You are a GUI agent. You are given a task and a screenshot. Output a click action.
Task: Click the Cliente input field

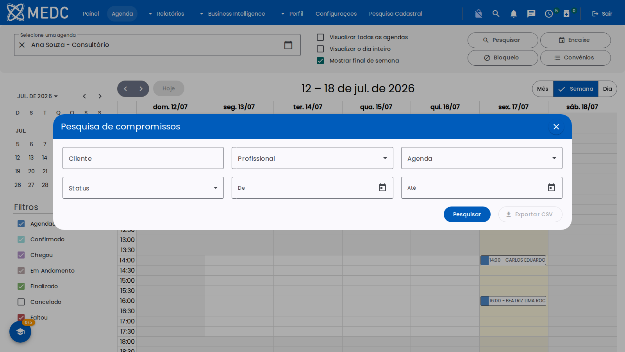click(x=143, y=158)
